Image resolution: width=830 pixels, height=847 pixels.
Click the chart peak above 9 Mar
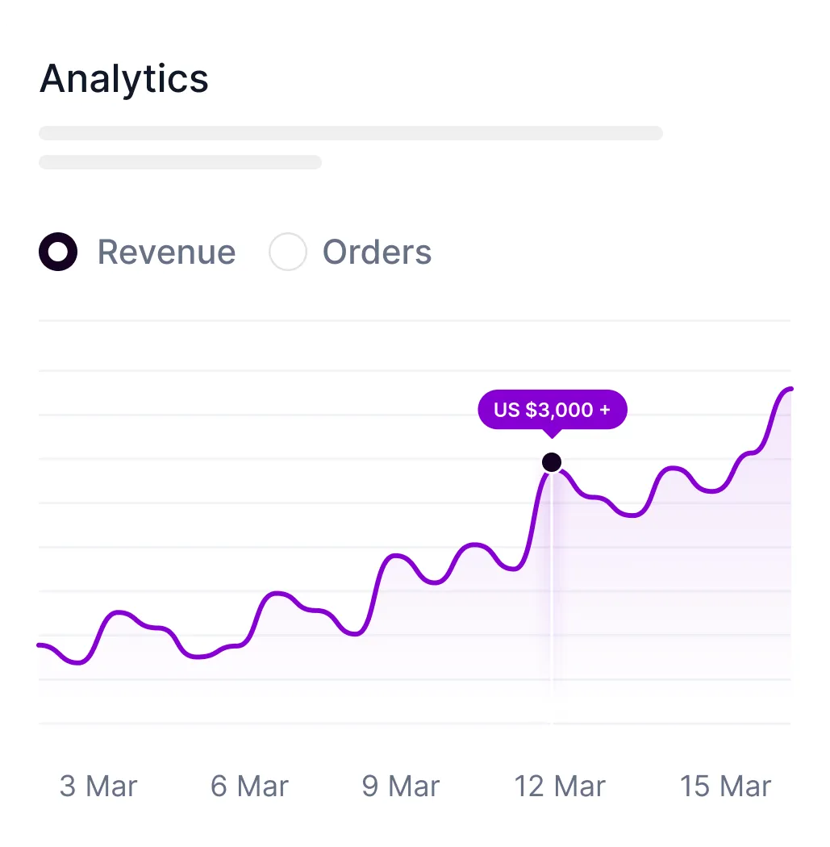point(396,555)
